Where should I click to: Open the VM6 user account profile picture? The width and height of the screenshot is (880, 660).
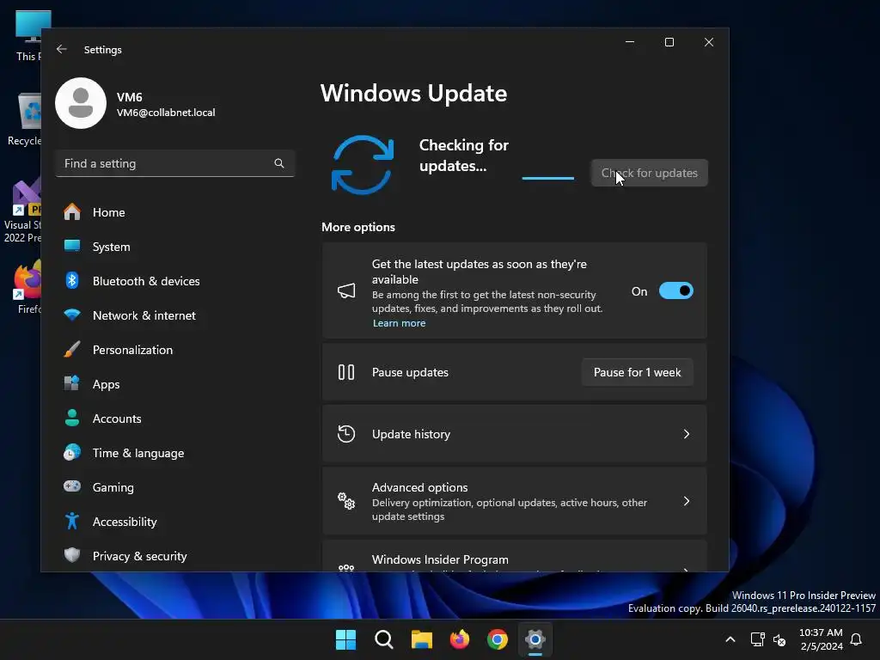point(81,103)
